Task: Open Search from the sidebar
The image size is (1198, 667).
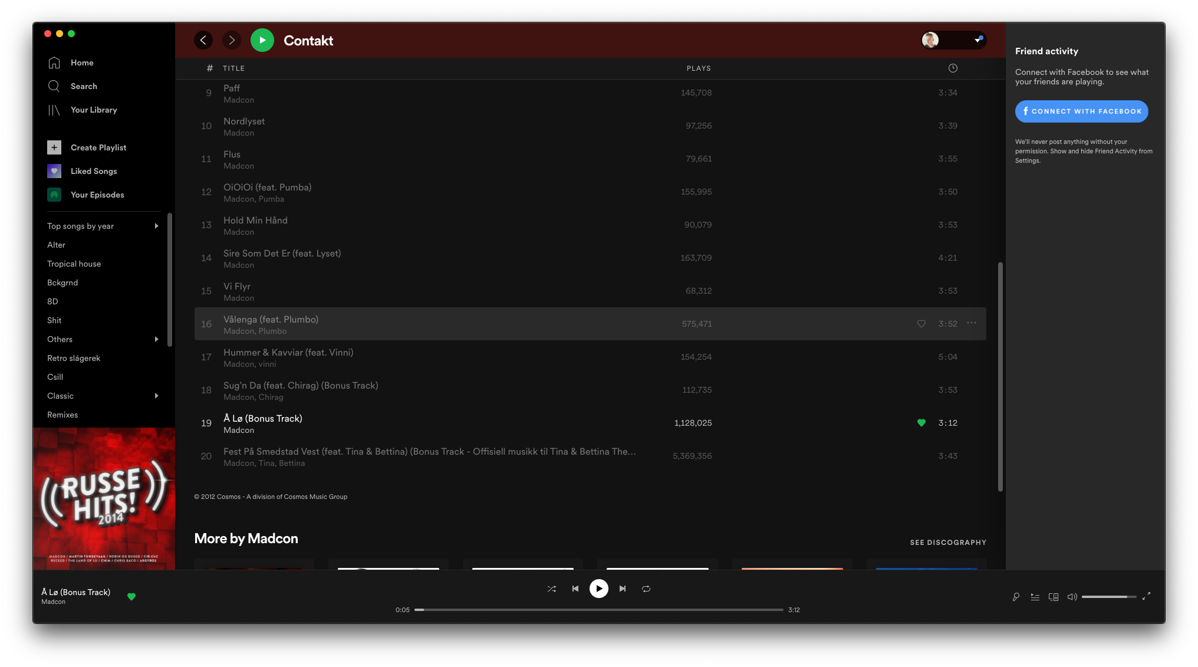Action: pyautogui.click(x=83, y=86)
